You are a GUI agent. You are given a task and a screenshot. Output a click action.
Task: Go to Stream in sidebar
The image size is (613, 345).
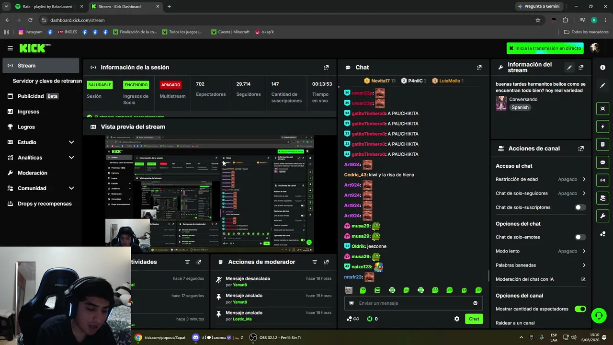[41, 66]
